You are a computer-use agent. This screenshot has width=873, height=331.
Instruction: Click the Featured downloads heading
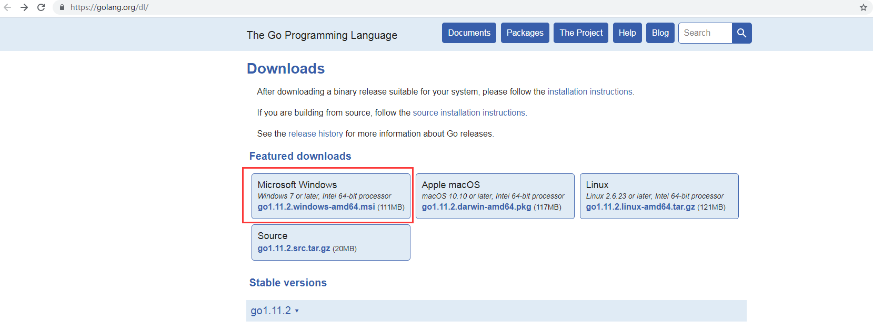(300, 156)
